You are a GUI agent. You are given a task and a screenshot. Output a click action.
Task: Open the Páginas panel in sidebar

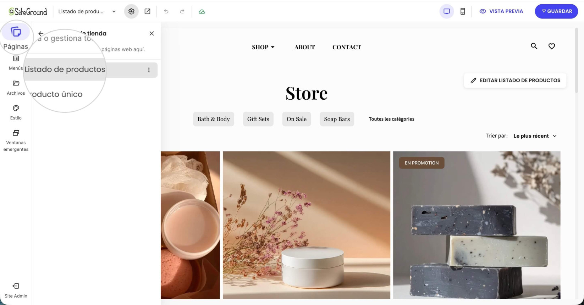(16, 38)
